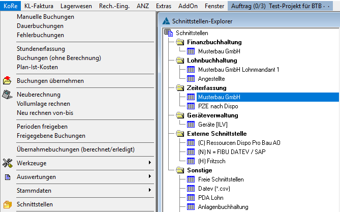Select Musterbau GmbH Lohnmandant 1 entry
Viewport: 340px width, 212px height.
[x=238, y=70]
